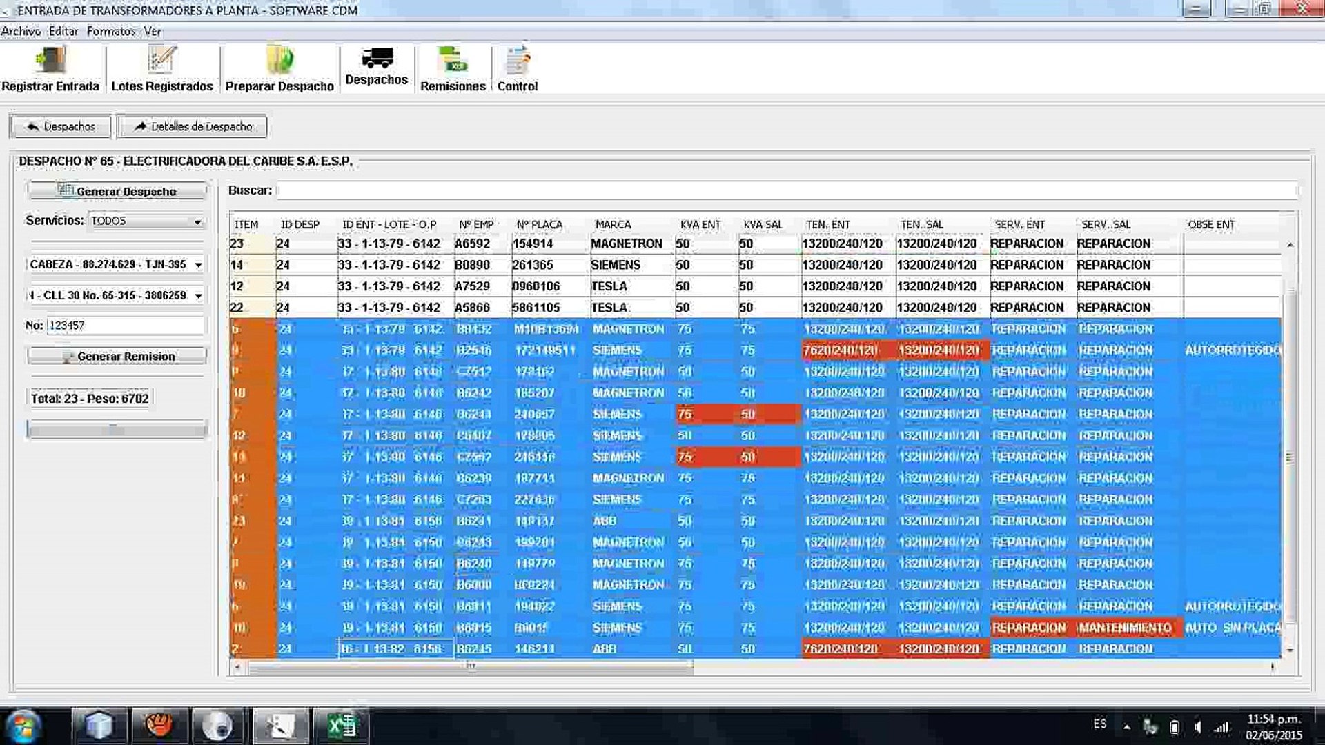The image size is (1325, 745).
Task: Expand the Servicios TODOS dropdown
Action: click(197, 221)
